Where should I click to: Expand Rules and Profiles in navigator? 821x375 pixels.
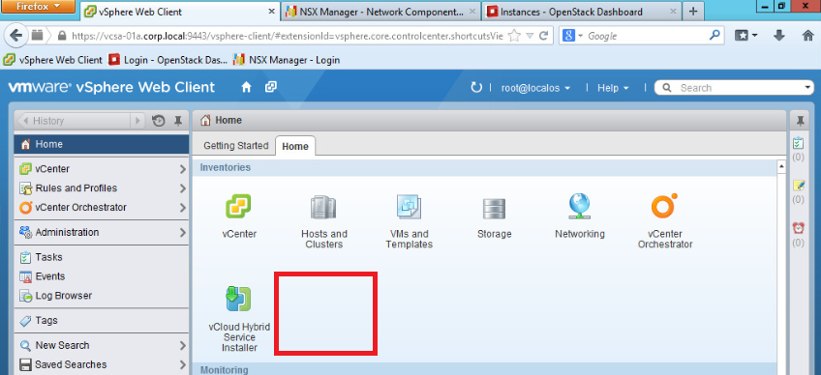182,188
